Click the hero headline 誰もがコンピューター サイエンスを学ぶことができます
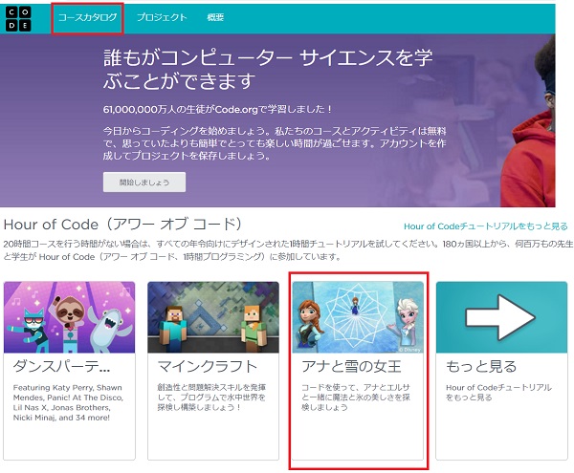 268,69
